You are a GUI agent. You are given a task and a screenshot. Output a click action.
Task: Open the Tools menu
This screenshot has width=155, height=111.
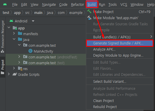[x=113, y=5]
